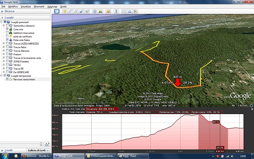
Task: Close the elevation profile panel
Action: (x=252, y=109)
